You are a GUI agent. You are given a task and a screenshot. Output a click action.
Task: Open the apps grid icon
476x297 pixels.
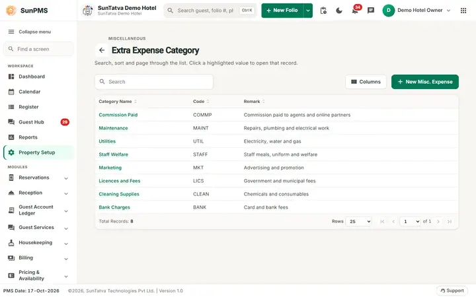463,11
